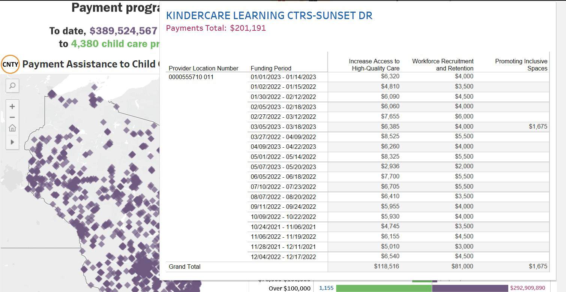The width and height of the screenshot is (566, 292).
Task: Click the $7,655 High-Quality Care value
Action: click(390, 116)
